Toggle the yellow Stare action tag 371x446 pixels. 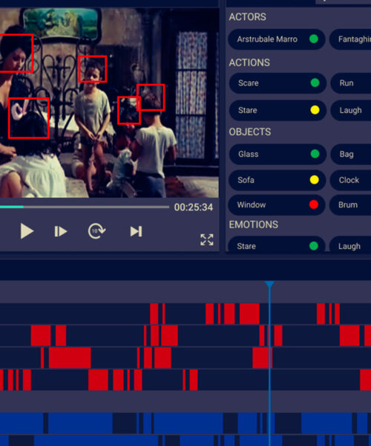278,110
